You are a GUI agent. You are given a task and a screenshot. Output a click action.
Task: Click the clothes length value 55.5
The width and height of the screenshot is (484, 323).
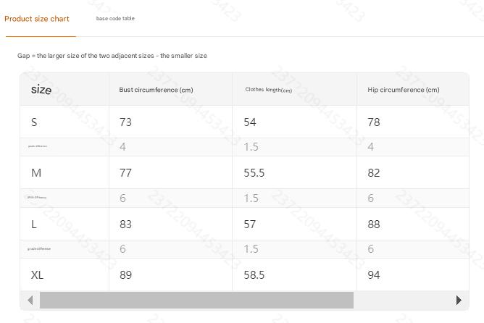pos(254,173)
